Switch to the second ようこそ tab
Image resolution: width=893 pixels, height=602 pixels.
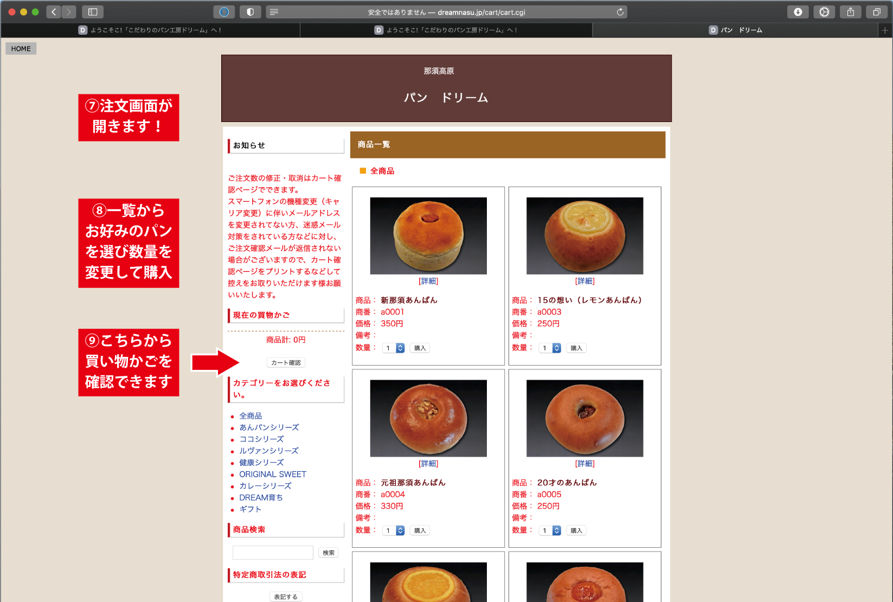click(x=446, y=30)
